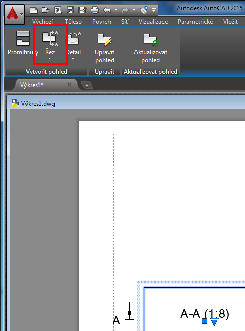Click the Upravit pohled icon
Screen dimensions: 245x331
point(104,40)
